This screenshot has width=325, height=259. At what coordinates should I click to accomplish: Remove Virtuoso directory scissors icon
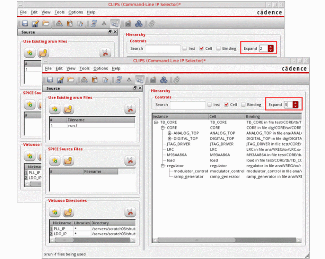pyautogui.click(x=130, y=212)
